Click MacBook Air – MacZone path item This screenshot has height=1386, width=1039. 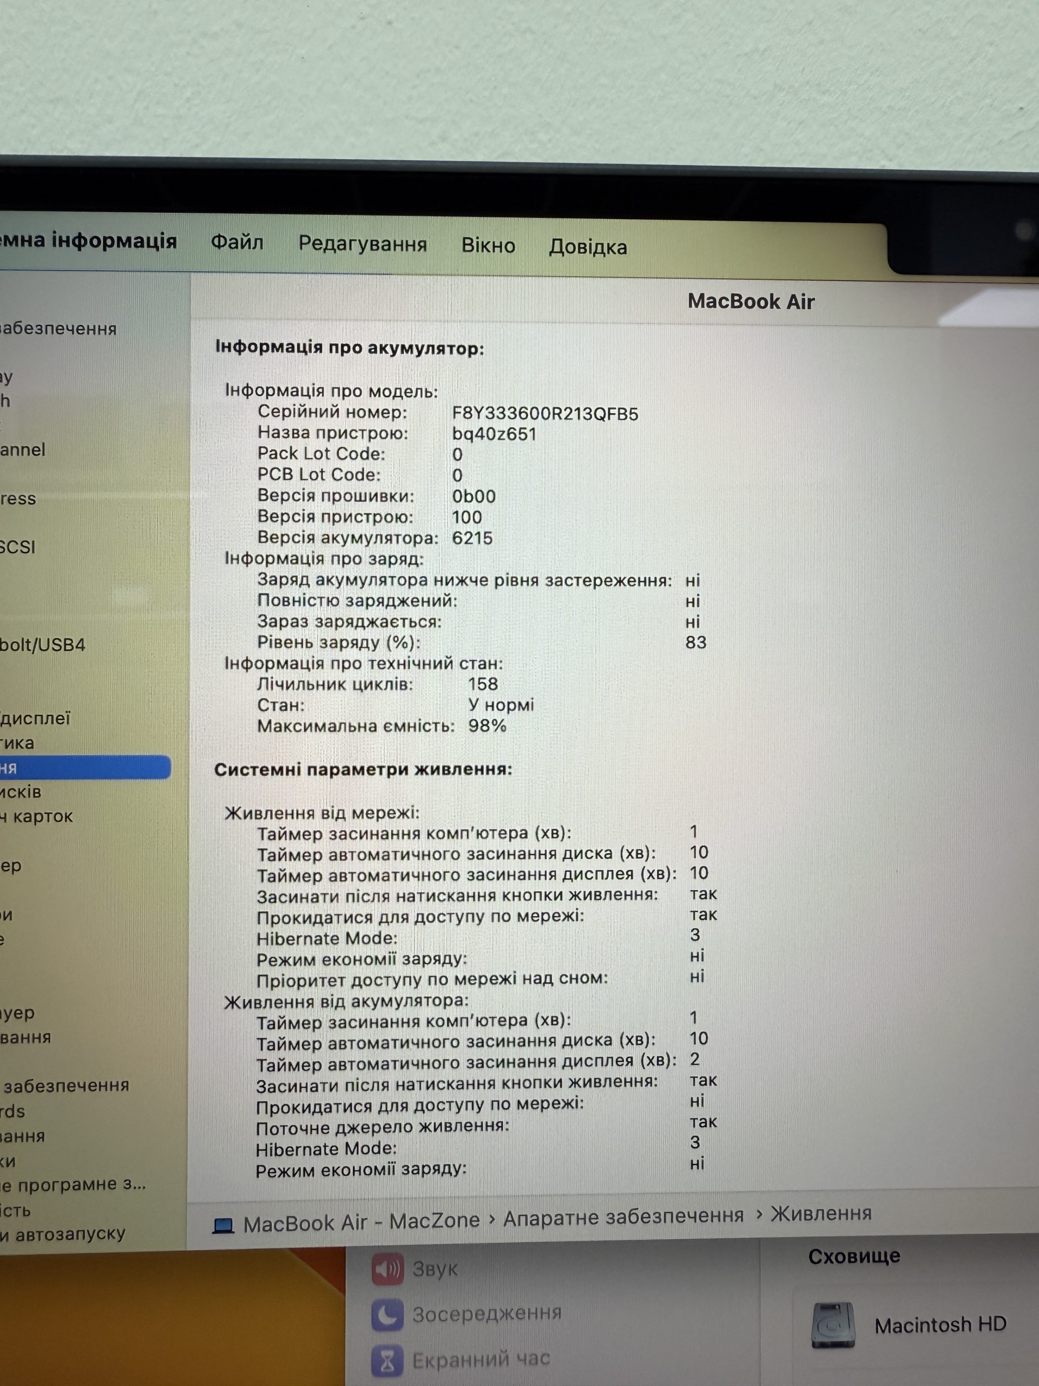(x=361, y=1222)
